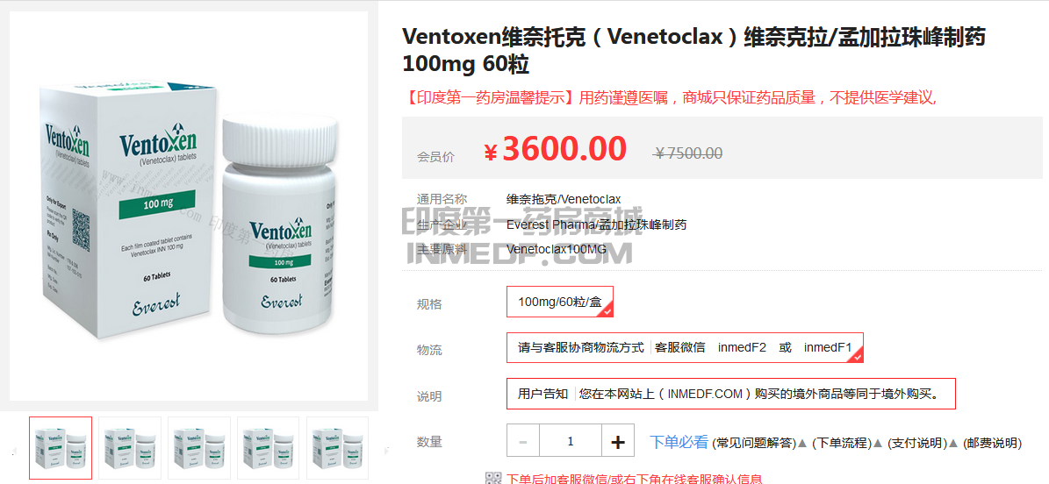The image size is (1049, 484).
Task: Open the 支付说明 link
Action: coord(916,443)
